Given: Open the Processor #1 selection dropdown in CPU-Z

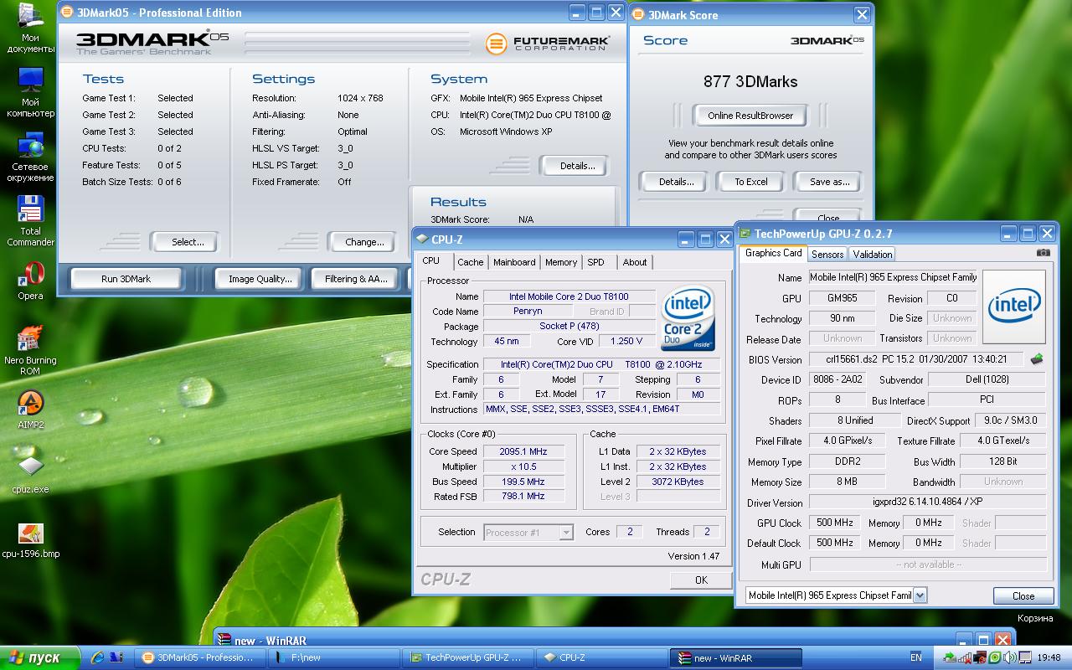Looking at the screenshot, I should [x=566, y=532].
